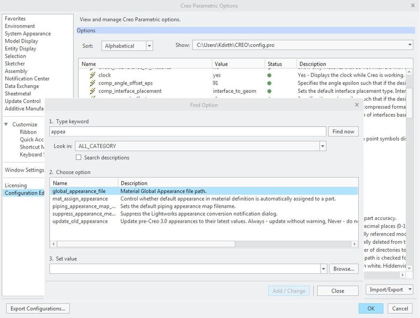Click Name column header in Find Option results

pyautogui.click(x=84, y=183)
